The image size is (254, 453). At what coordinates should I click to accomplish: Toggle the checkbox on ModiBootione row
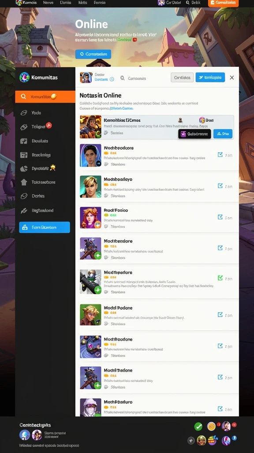220,346
